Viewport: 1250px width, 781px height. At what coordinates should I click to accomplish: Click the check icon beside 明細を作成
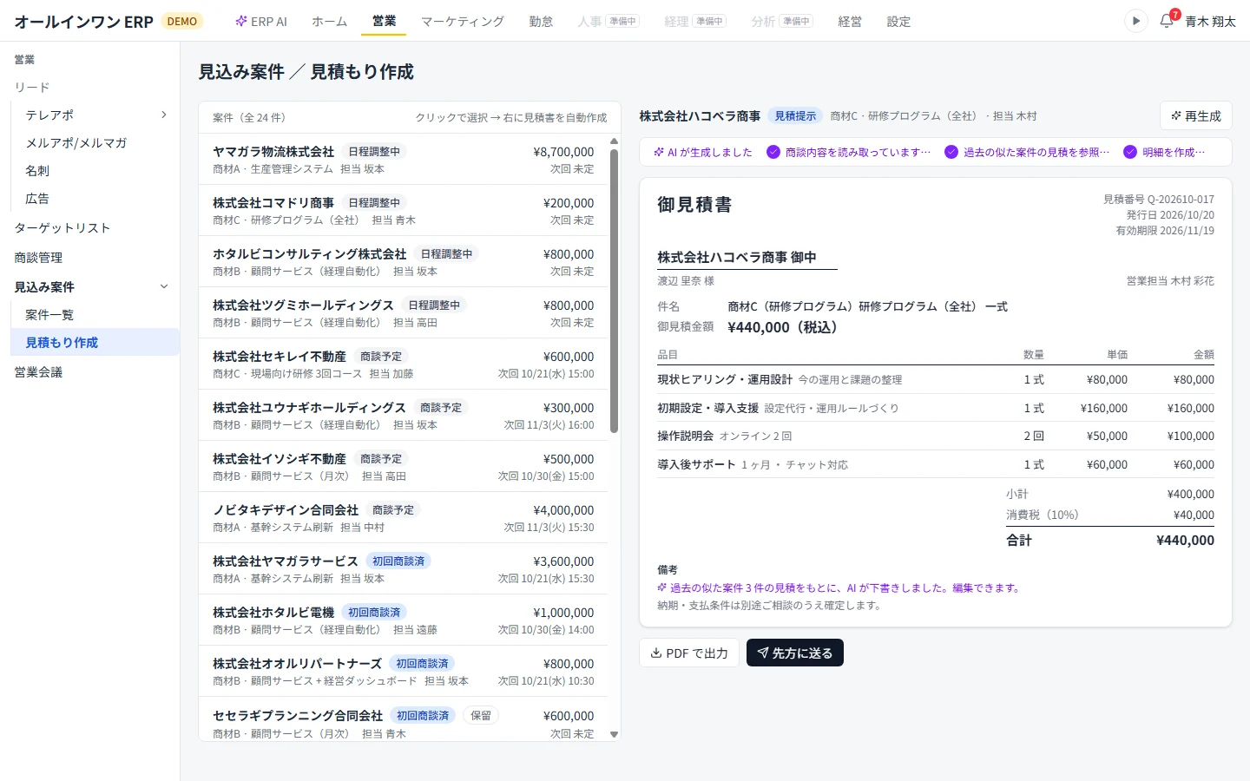click(1130, 152)
